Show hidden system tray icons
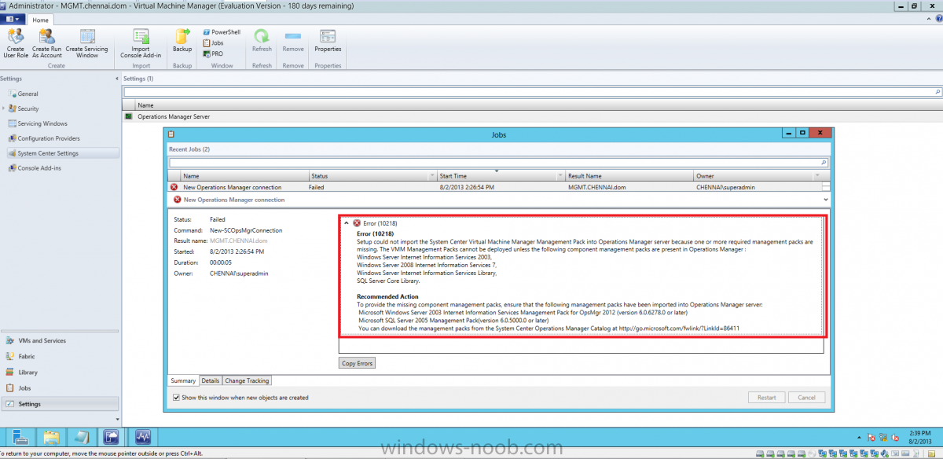This screenshot has width=943, height=459. click(x=858, y=437)
